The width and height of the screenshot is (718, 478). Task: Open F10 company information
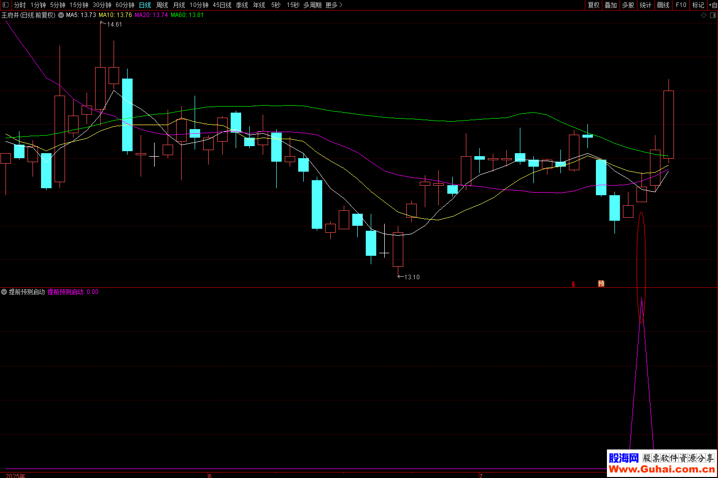681,5
